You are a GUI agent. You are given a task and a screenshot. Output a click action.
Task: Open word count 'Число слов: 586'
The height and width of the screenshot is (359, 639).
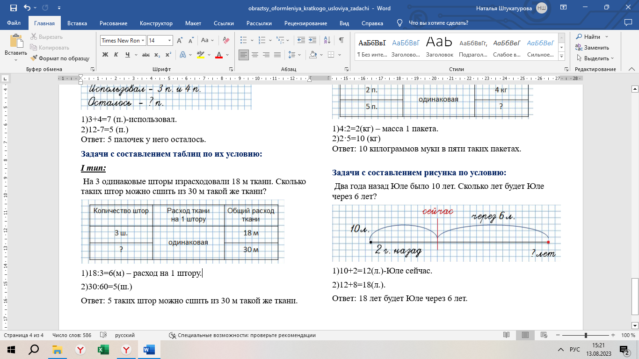click(72, 335)
